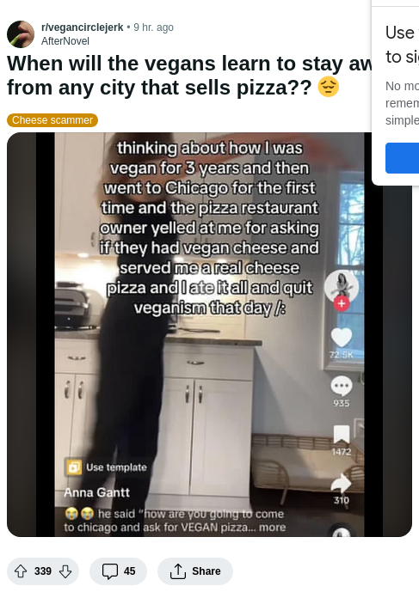The width and height of the screenshot is (419, 592).
Task: Open the post's video image
Action: [x=209, y=334]
